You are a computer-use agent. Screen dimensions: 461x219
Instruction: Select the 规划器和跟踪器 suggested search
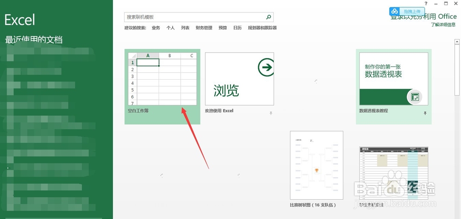point(262,28)
